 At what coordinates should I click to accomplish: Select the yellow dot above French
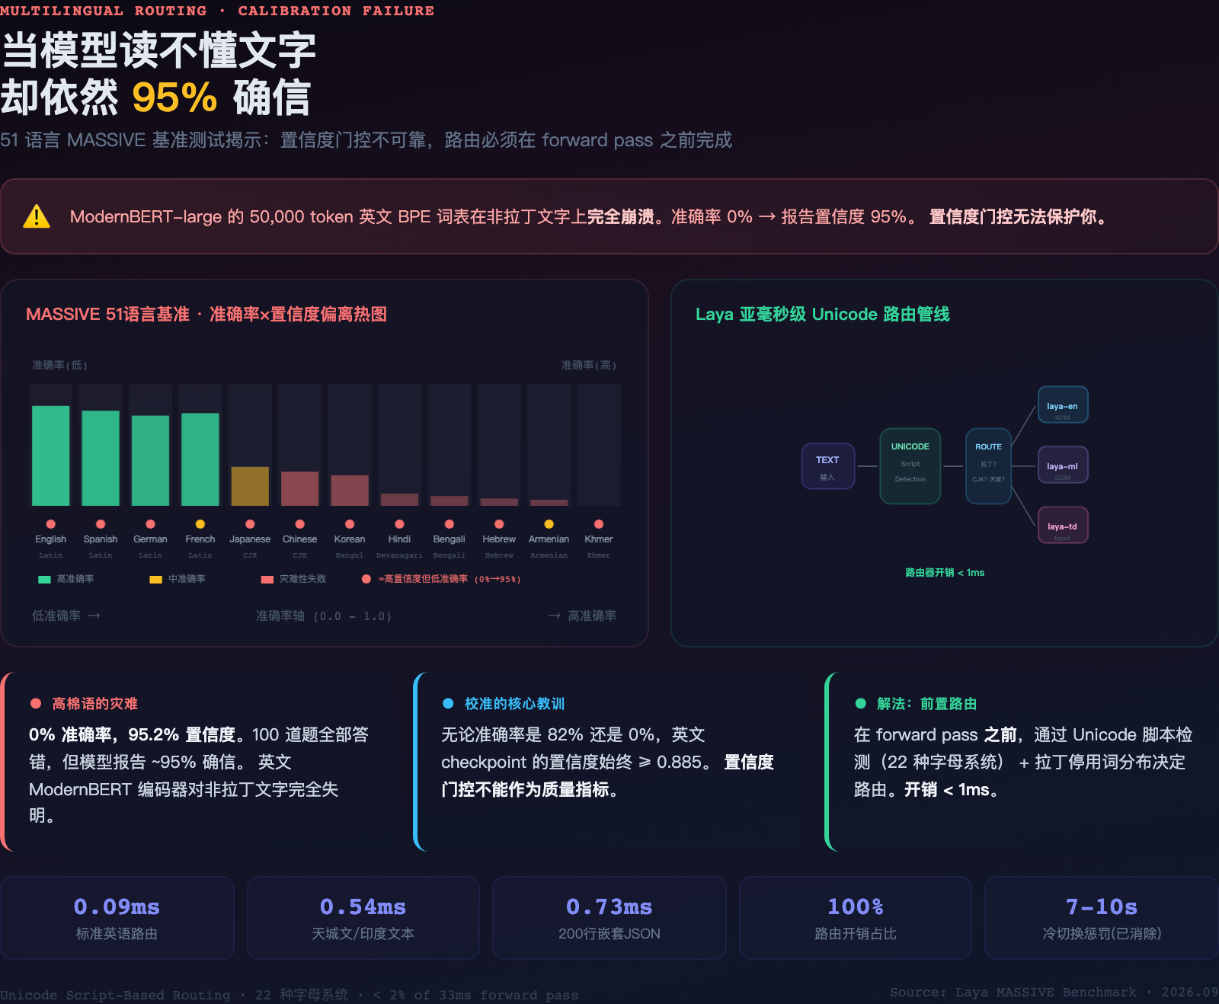[200, 524]
